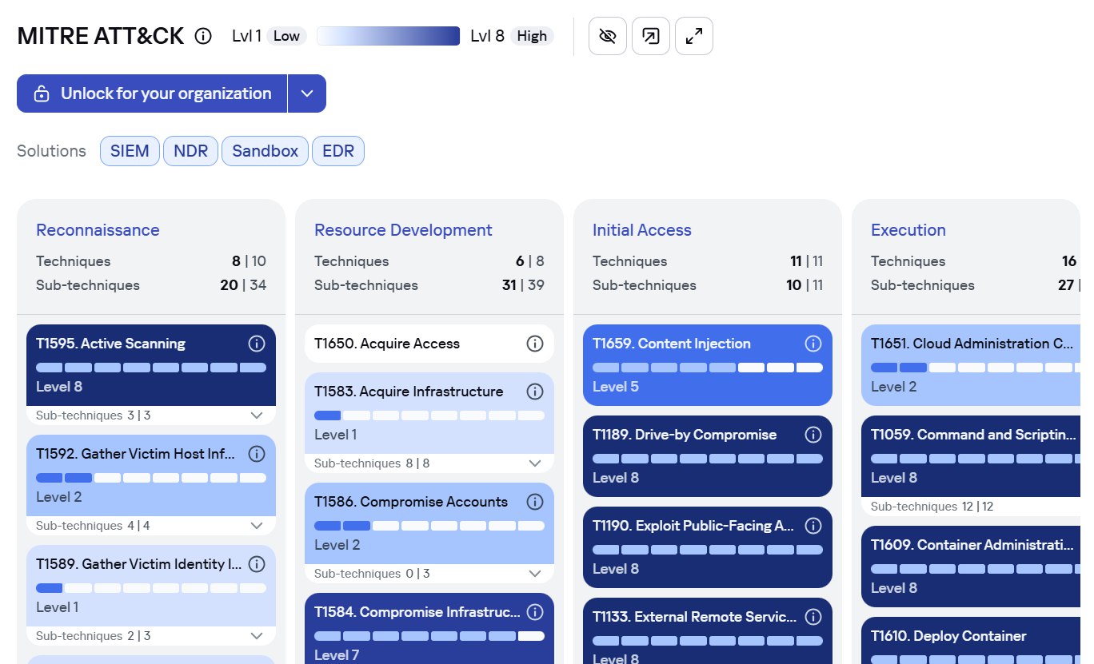Click the Low level legend badge
Screen dimensions: 1094x664
tap(286, 36)
